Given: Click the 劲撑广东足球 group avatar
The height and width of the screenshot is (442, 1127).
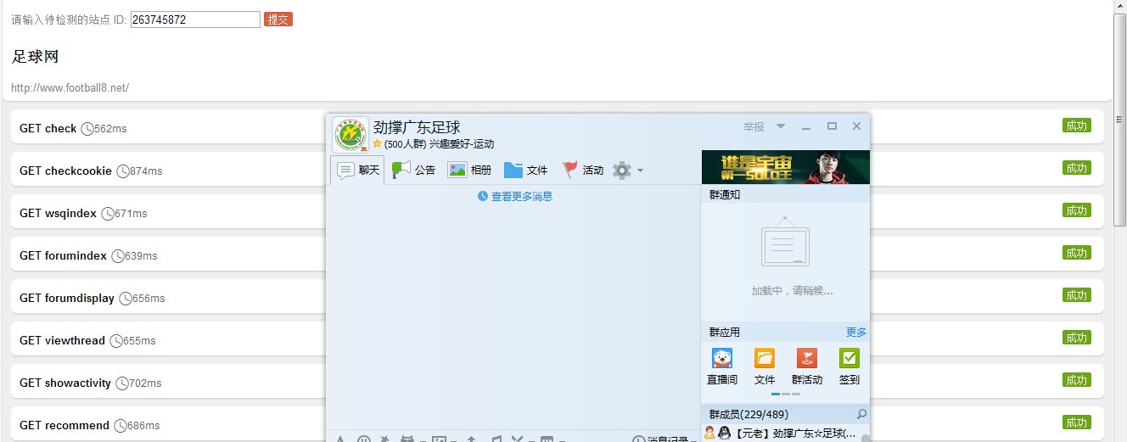Looking at the screenshot, I should pos(350,135).
